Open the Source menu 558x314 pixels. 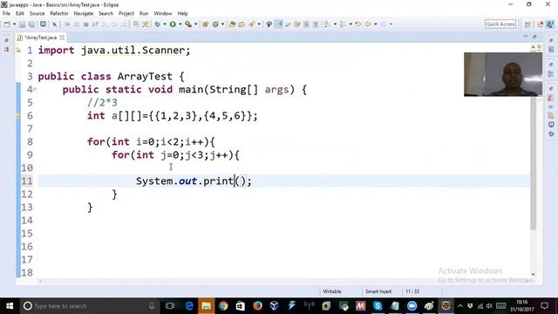[37, 14]
